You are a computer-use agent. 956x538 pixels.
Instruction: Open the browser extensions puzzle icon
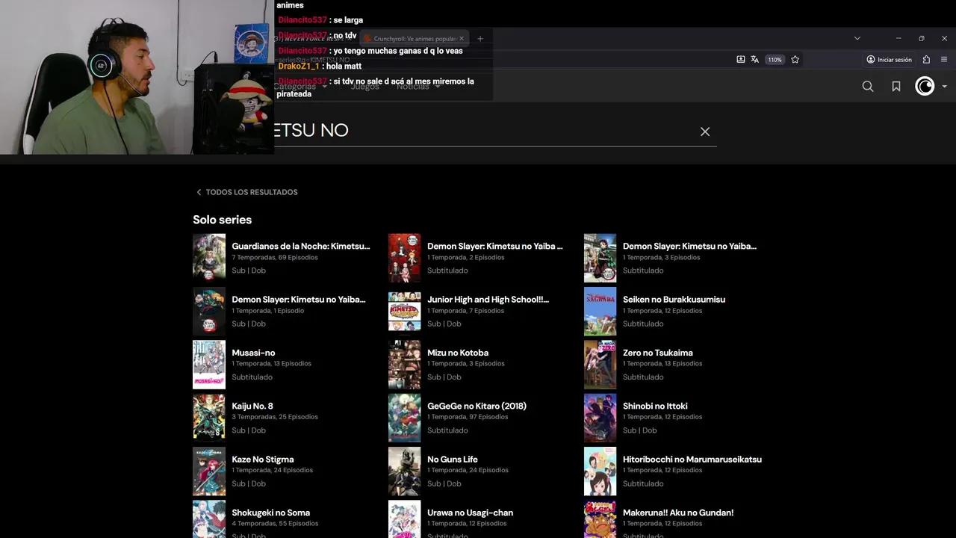click(927, 60)
